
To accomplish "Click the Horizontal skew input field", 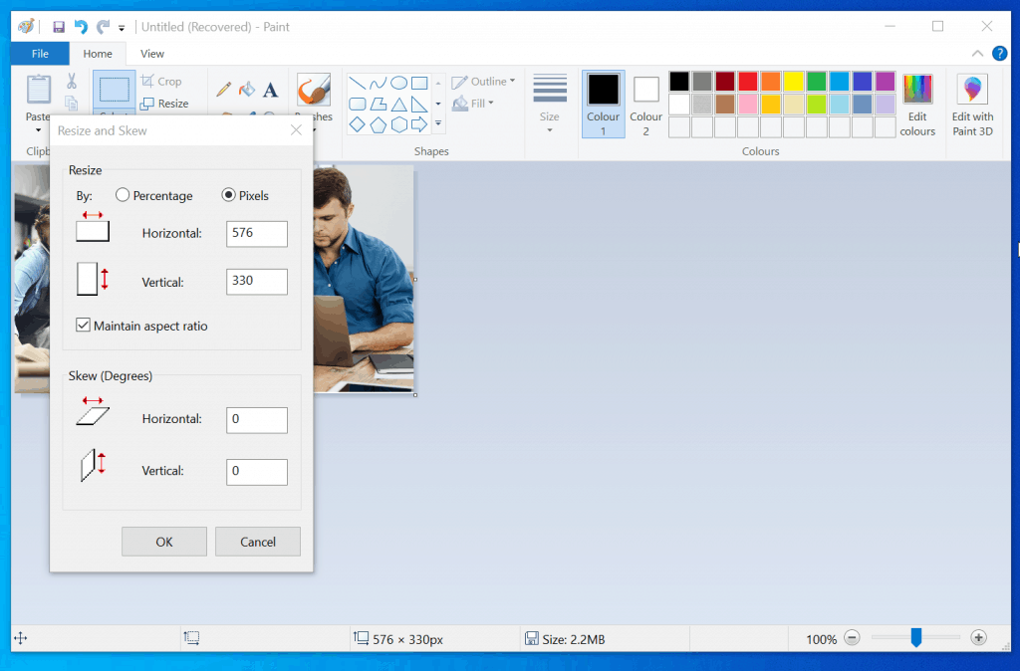I will (x=256, y=419).
